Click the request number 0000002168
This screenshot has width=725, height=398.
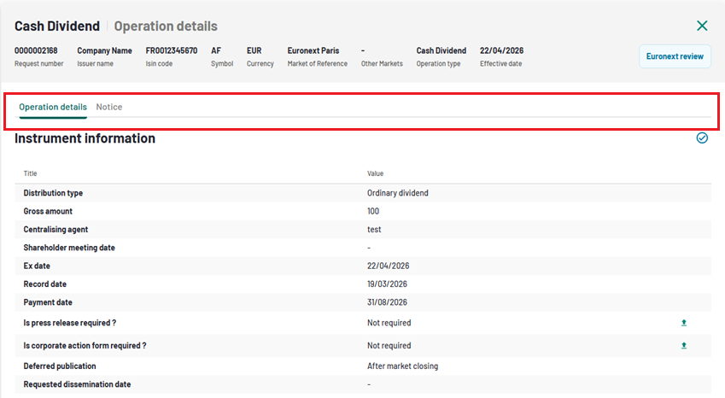(37, 50)
